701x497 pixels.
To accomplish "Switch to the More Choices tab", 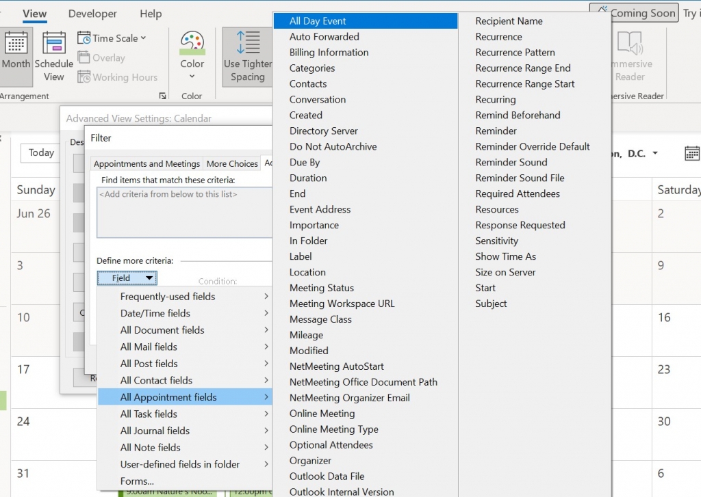I will pyautogui.click(x=232, y=163).
